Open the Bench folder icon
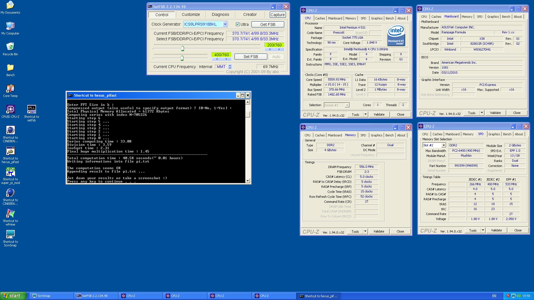This screenshot has width=534, height=300. pos(10,70)
